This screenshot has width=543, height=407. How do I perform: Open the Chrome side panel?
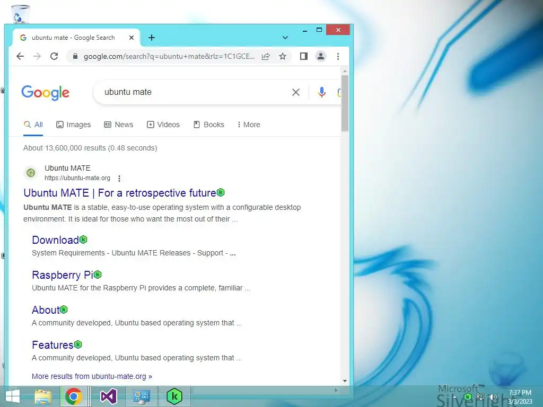(304, 56)
